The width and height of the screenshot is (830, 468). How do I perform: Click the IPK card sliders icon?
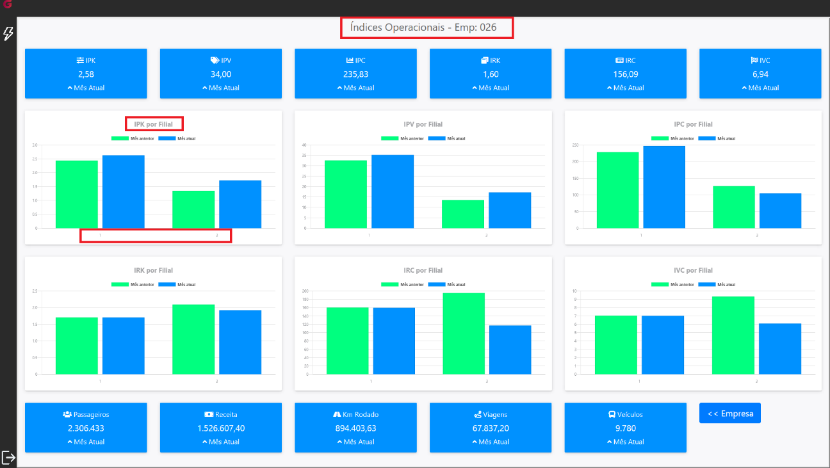click(x=80, y=61)
